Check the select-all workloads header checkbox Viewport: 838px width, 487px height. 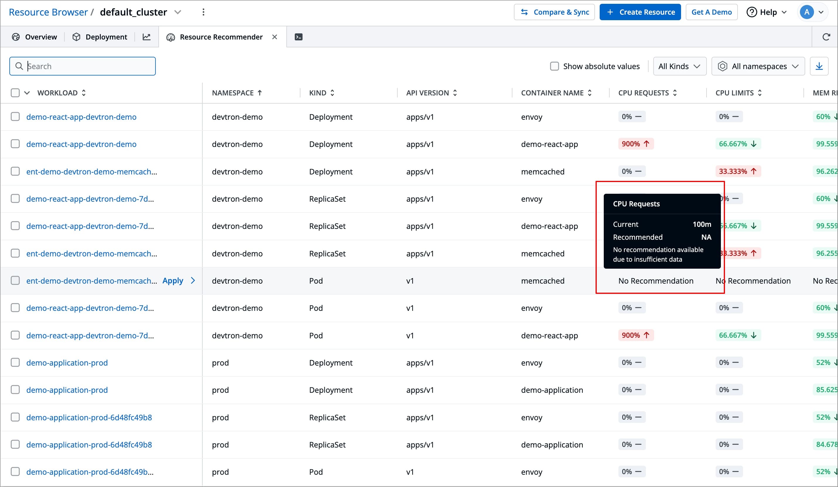(x=15, y=93)
